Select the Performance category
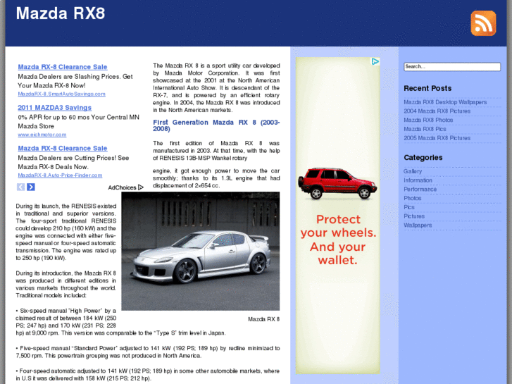The width and height of the screenshot is (512, 384). click(420, 190)
